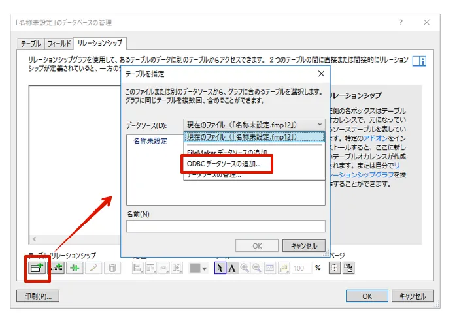Click the distribute horizontally arrange icon
The width and height of the screenshot is (457, 323).
click(164, 268)
